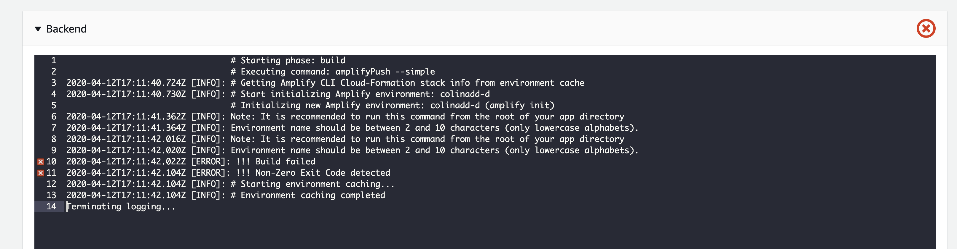
Task: Select the close icon near the Backend header
Action: tap(926, 28)
